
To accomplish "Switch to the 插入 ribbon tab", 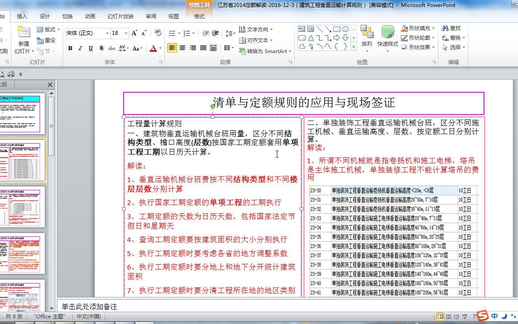I will pyautogui.click(x=22, y=16).
